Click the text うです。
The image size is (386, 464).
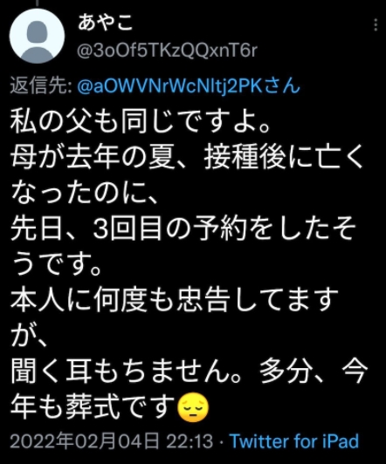(x=57, y=264)
